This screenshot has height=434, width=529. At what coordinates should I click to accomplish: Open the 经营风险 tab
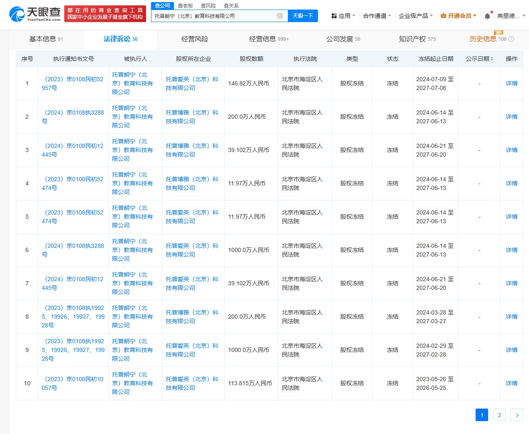[195, 39]
